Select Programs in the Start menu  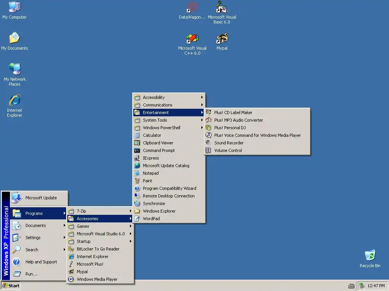pyautogui.click(x=38, y=213)
